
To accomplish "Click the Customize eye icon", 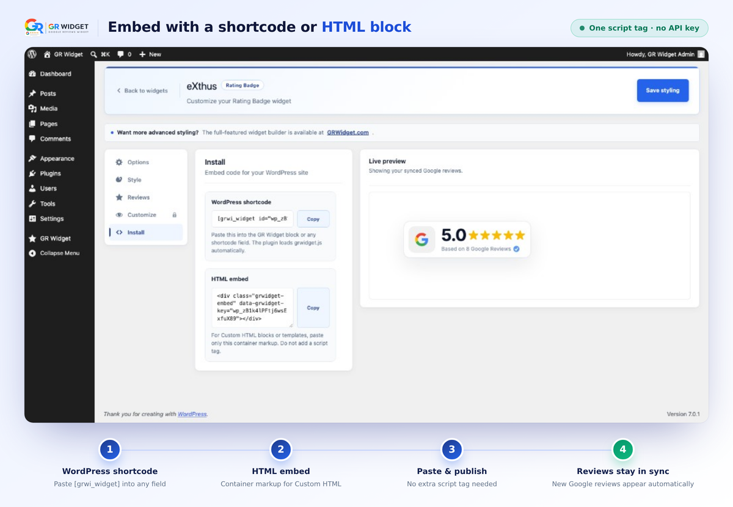I will click(x=119, y=215).
